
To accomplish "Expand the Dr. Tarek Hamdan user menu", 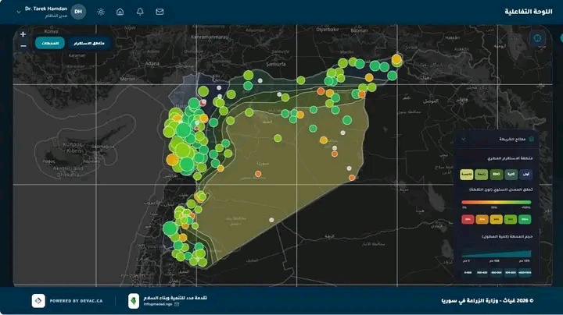I will coord(18,12).
